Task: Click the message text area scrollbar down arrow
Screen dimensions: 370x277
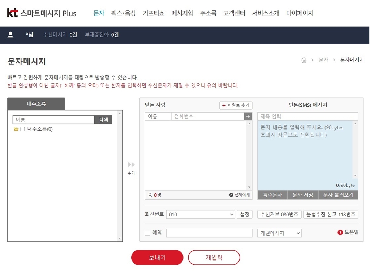Action: pyautogui.click(x=356, y=176)
